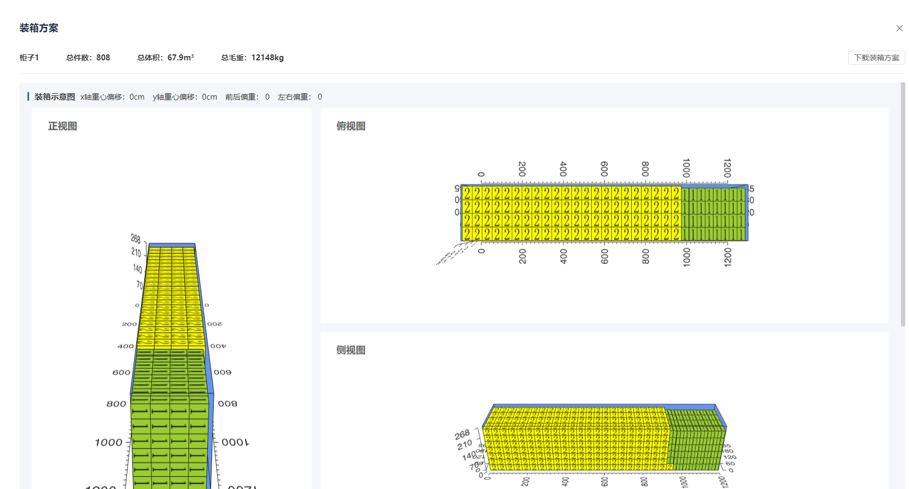Open the 侧视图 side view diagram
909x489 pixels.
pyautogui.click(x=351, y=350)
